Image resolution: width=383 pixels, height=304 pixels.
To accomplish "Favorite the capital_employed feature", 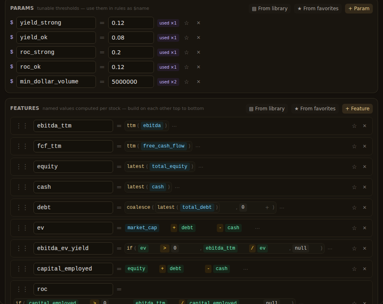I will coord(354,269).
